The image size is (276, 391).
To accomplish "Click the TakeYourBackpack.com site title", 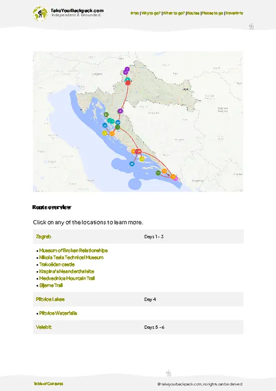I will click(x=77, y=11).
